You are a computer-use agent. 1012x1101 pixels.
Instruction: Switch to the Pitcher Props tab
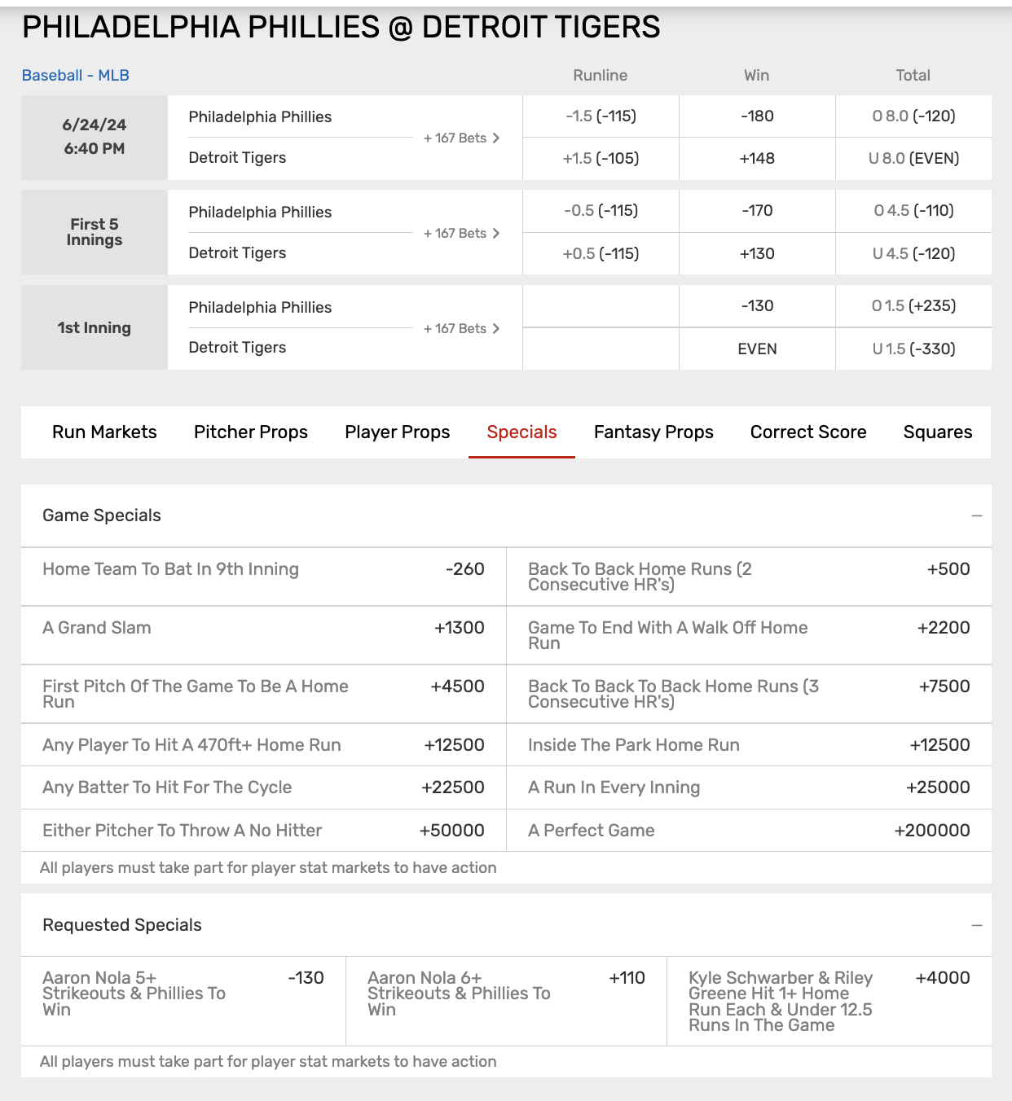pyautogui.click(x=251, y=432)
